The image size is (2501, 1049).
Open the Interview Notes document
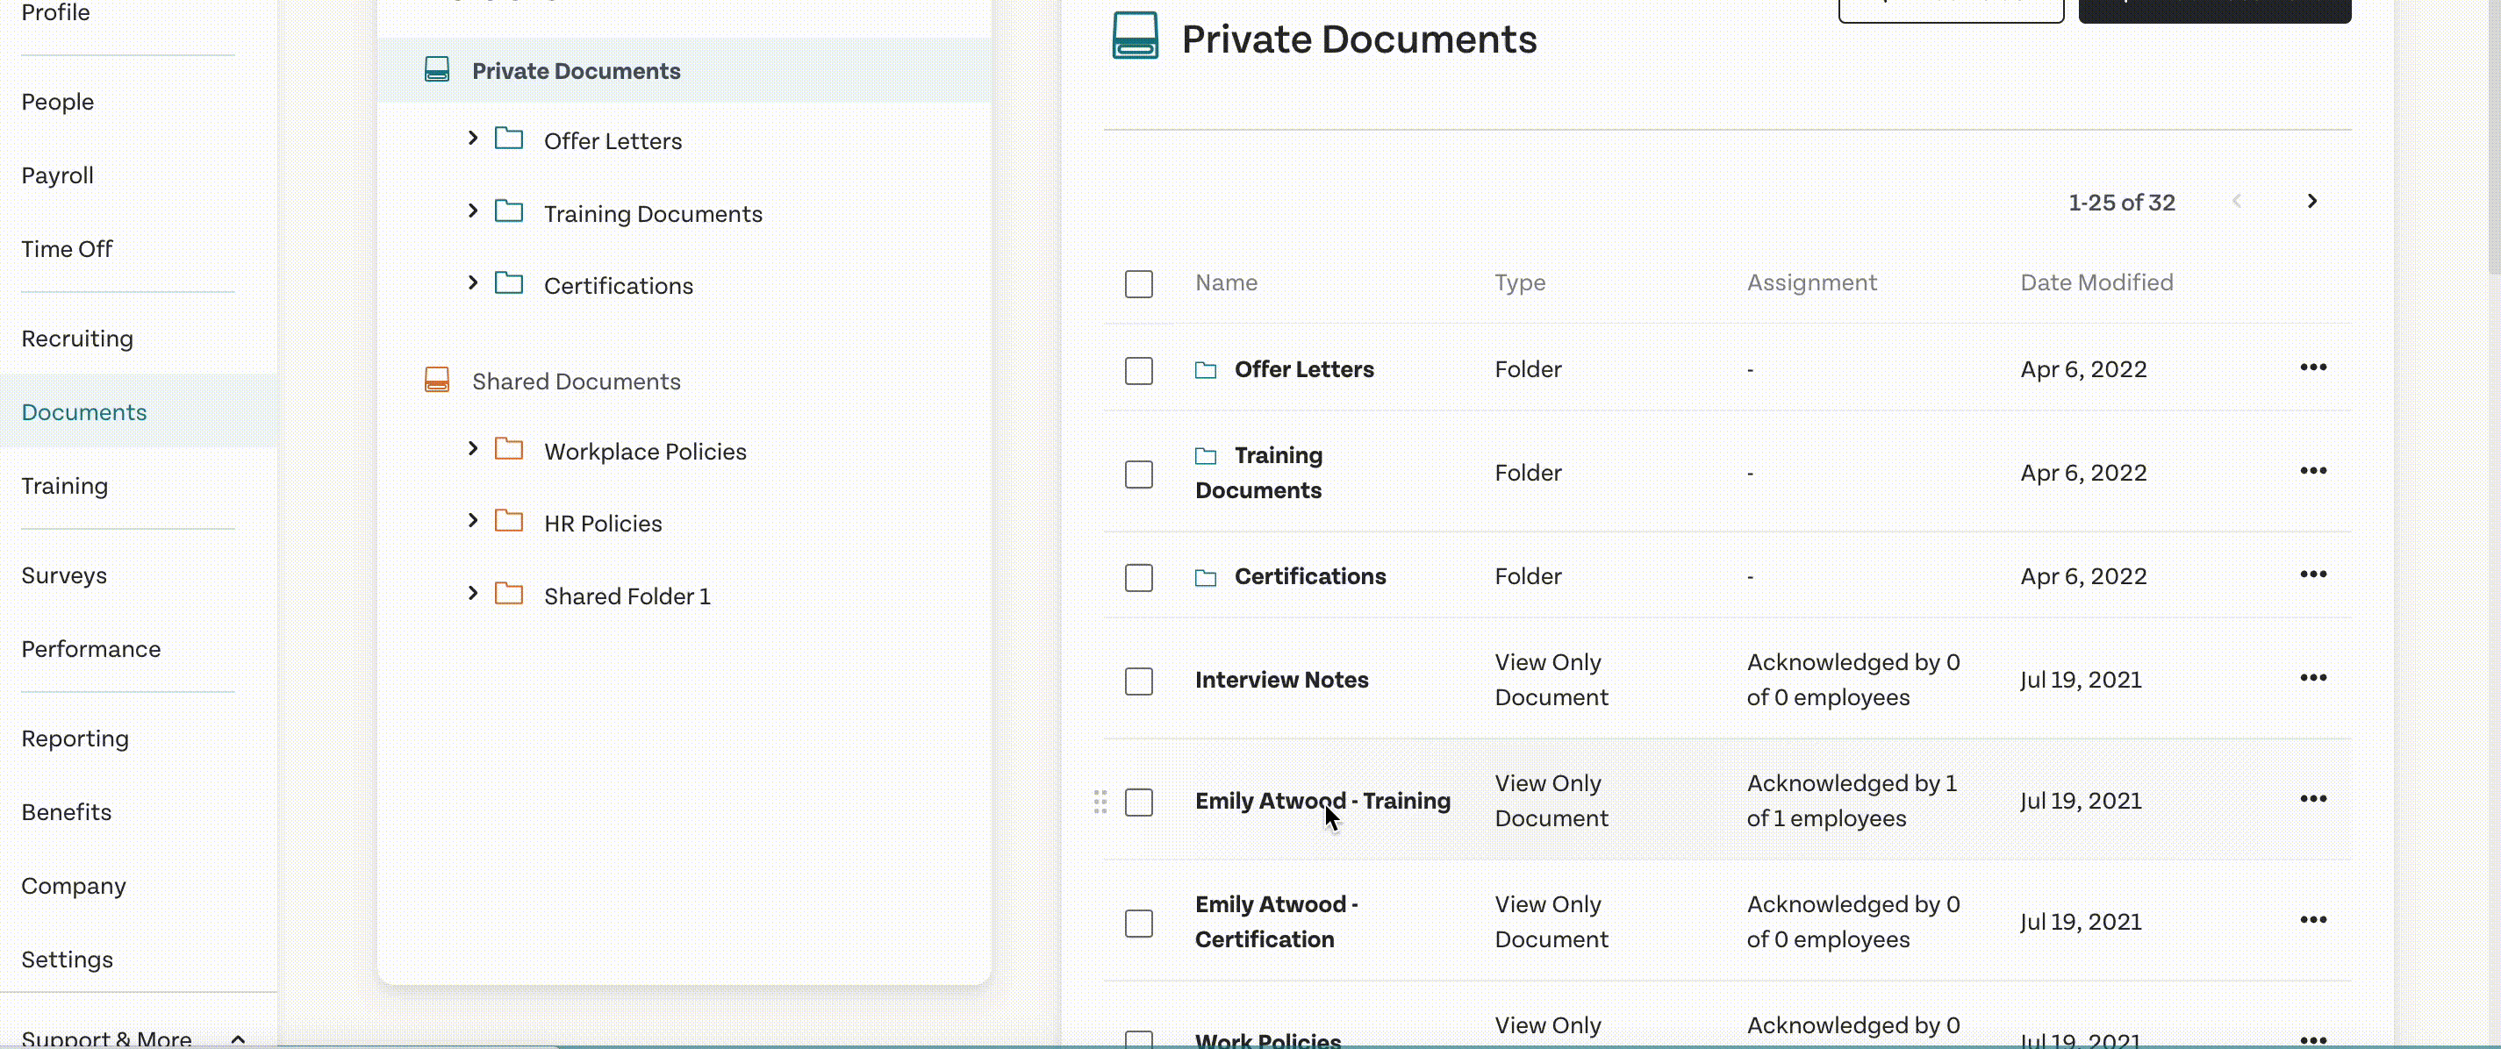point(1281,681)
